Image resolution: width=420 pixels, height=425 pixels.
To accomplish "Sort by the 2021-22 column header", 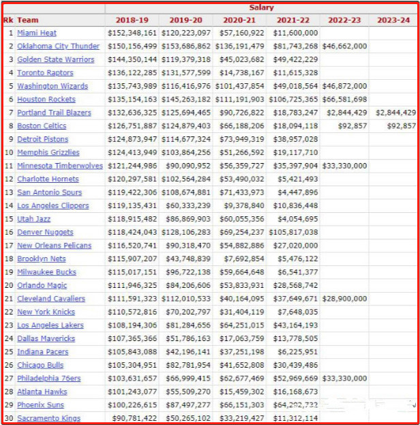I will (x=293, y=20).
